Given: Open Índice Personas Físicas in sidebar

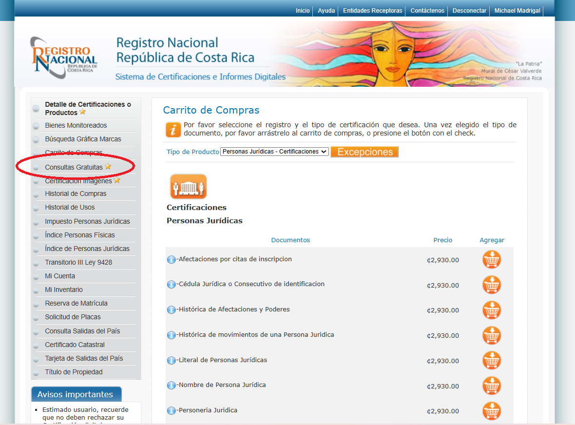Looking at the screenshot, I should pos(79,235).
